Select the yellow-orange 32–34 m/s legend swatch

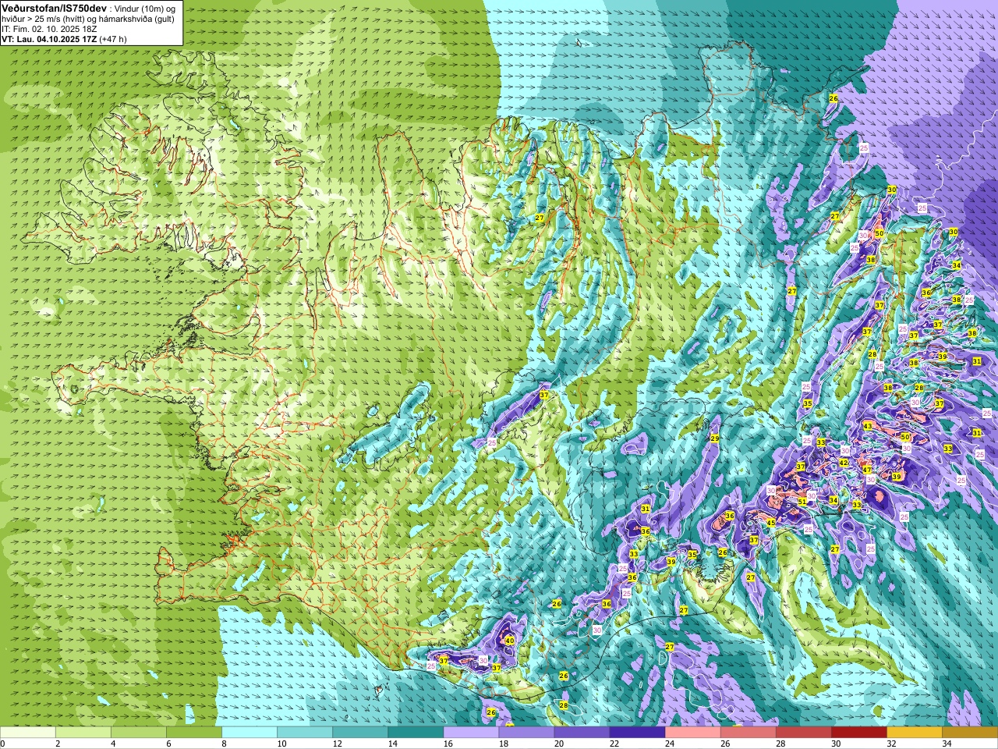pos(914,733)
